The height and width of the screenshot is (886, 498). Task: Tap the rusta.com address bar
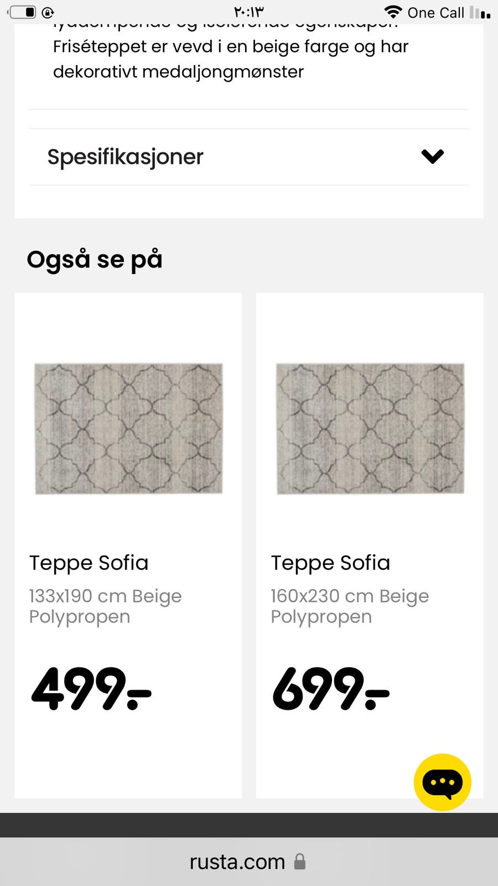point(238,862)
